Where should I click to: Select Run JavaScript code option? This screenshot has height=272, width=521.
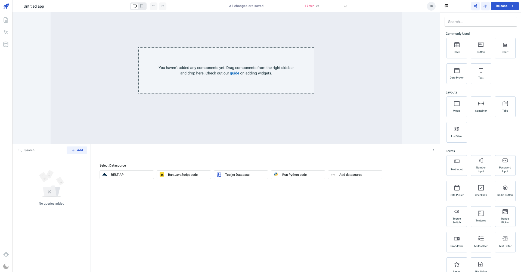pyautogui.click(x=184, y=175)
